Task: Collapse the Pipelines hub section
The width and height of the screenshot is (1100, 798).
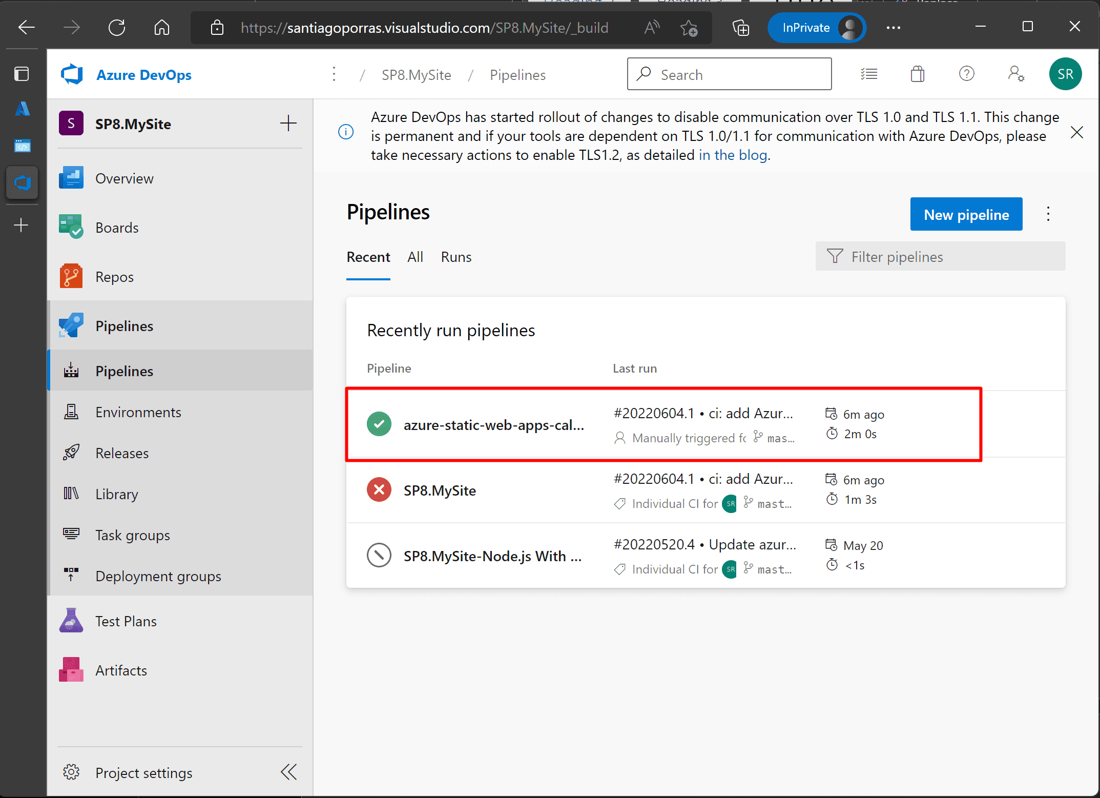Action: 180,326
